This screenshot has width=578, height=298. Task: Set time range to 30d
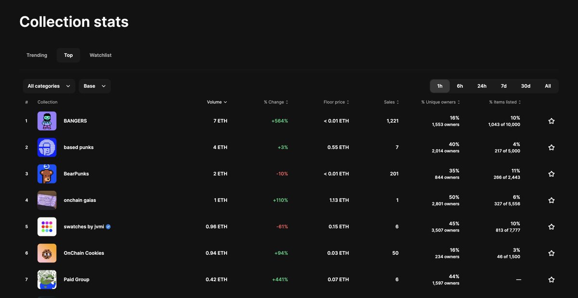pos(525,86)
